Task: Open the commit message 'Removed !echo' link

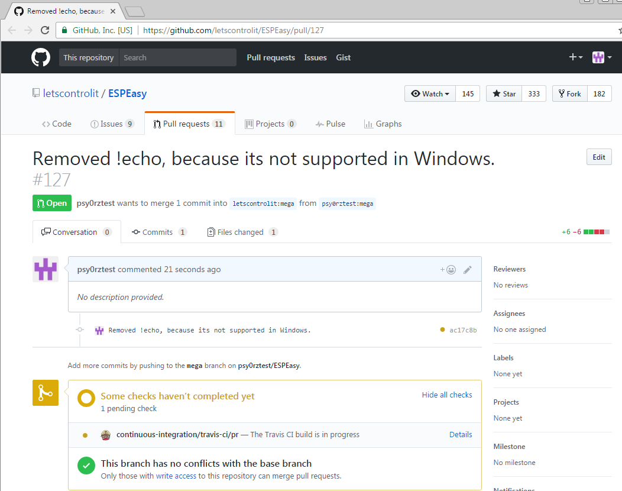Action: (209, 330)
